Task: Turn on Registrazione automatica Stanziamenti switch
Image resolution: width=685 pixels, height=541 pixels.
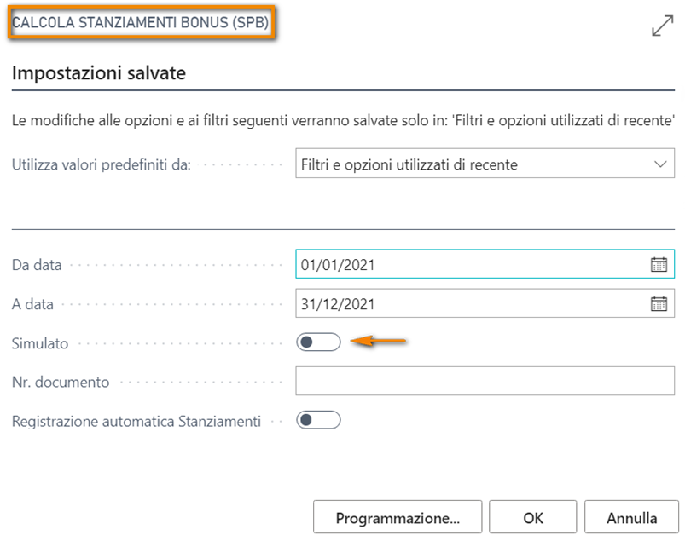Action: coord(317,420)
